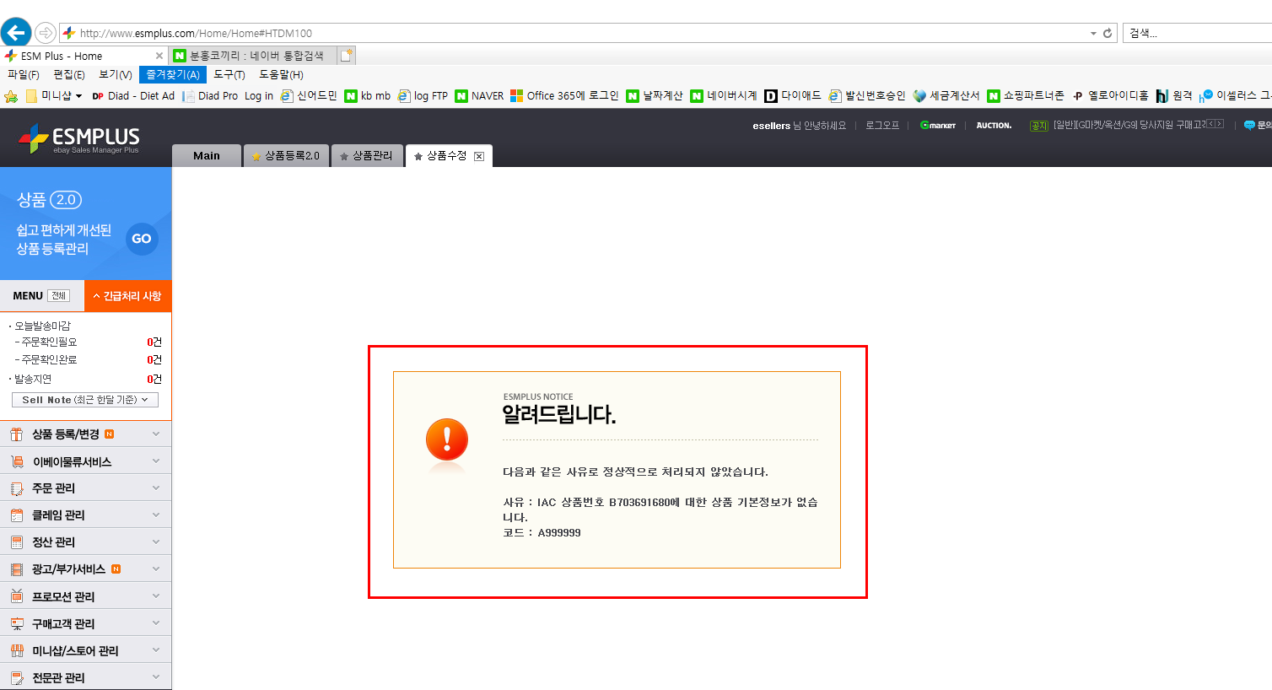Image resolution: width=1272 pixels, height=690 pixels.
Task: Refresh the page from the address bar
Action: pos(1108,33)
